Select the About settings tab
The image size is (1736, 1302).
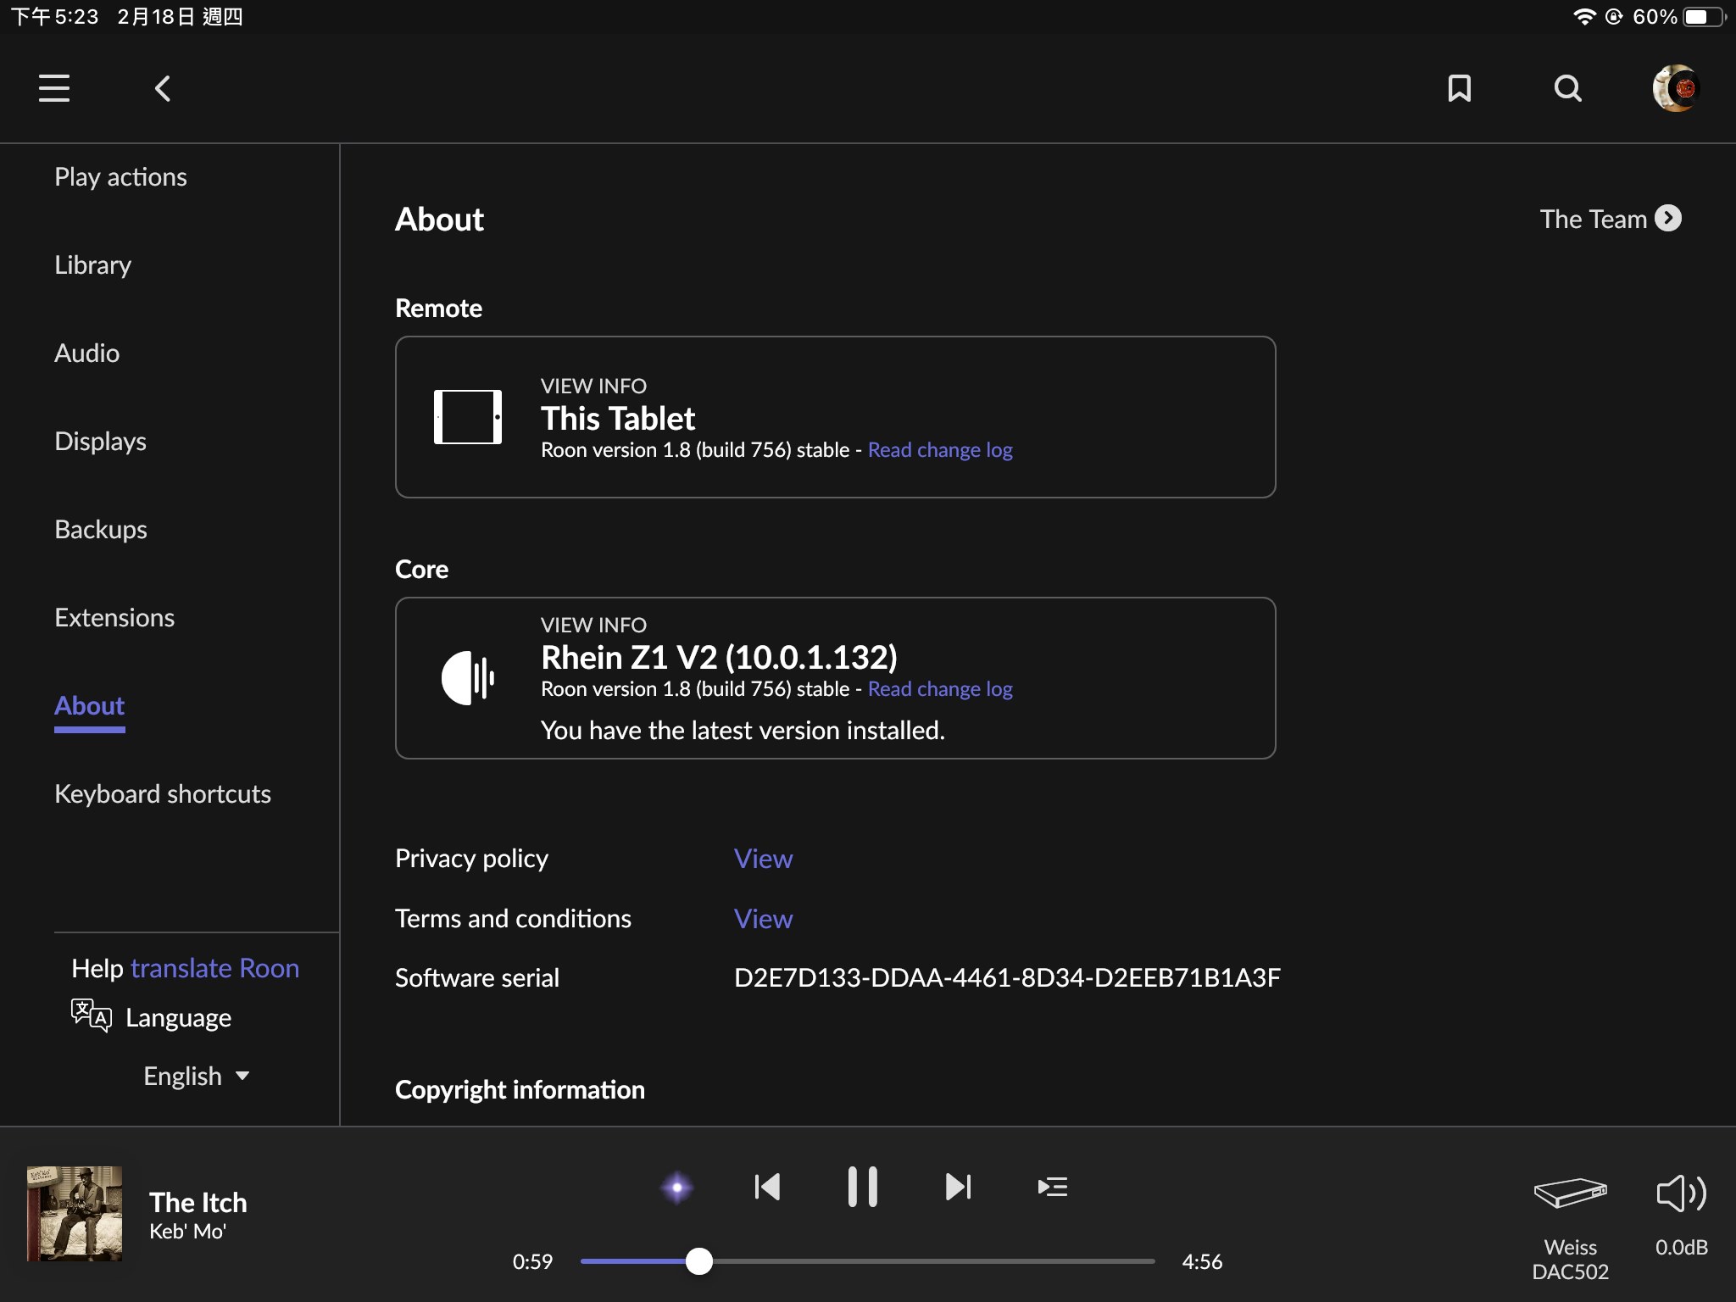pos(89,705)
